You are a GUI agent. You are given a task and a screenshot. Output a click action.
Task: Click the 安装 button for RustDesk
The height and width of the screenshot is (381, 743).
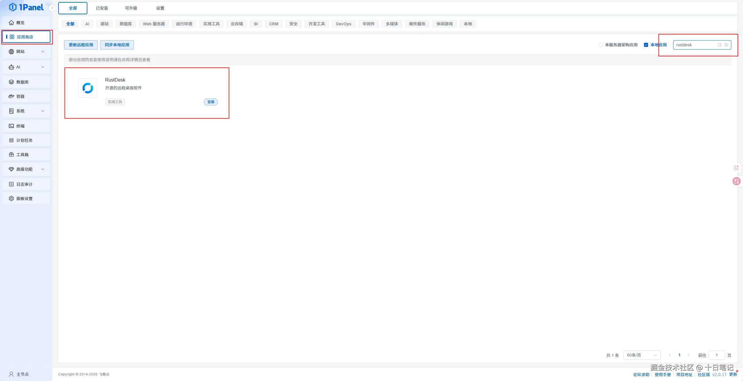(211, 102)
